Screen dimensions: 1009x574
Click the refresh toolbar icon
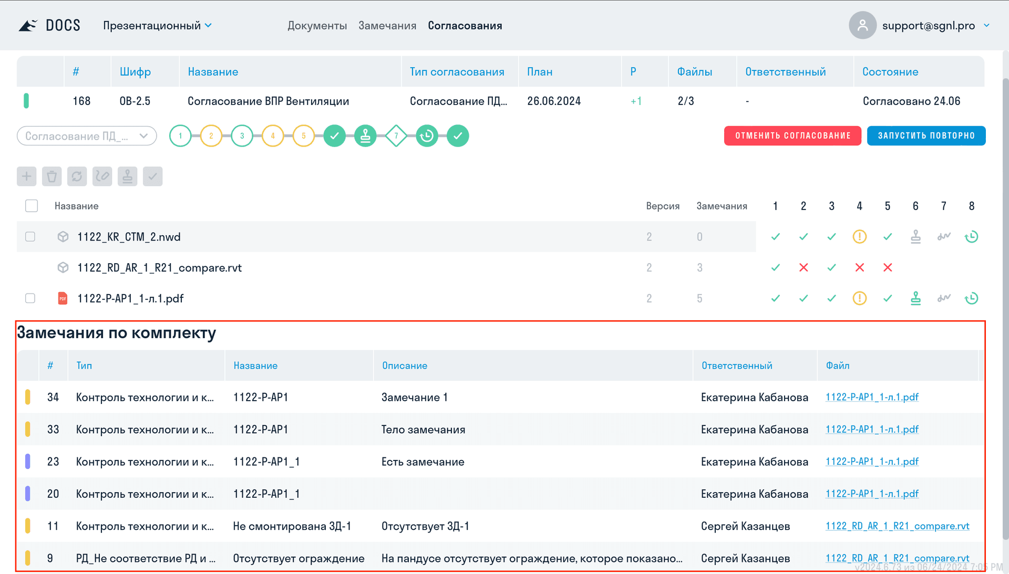[x=77, y=176]
